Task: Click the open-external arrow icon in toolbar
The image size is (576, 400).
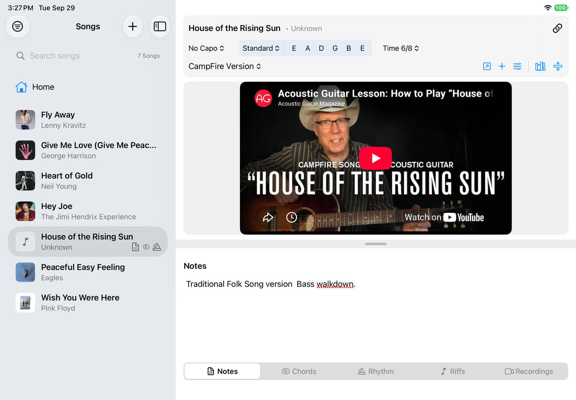Action: (x=487, y=66)
